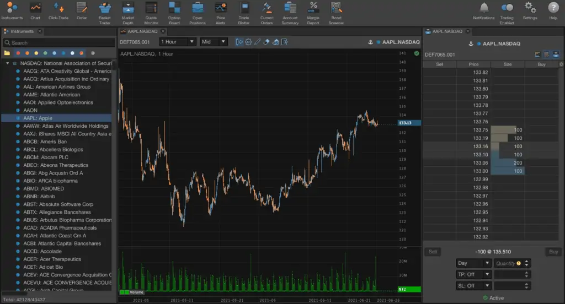The height and width of the screenshot is (304, 565).
Task: Click the Sell column header
Action: click(x=440, y=64)
